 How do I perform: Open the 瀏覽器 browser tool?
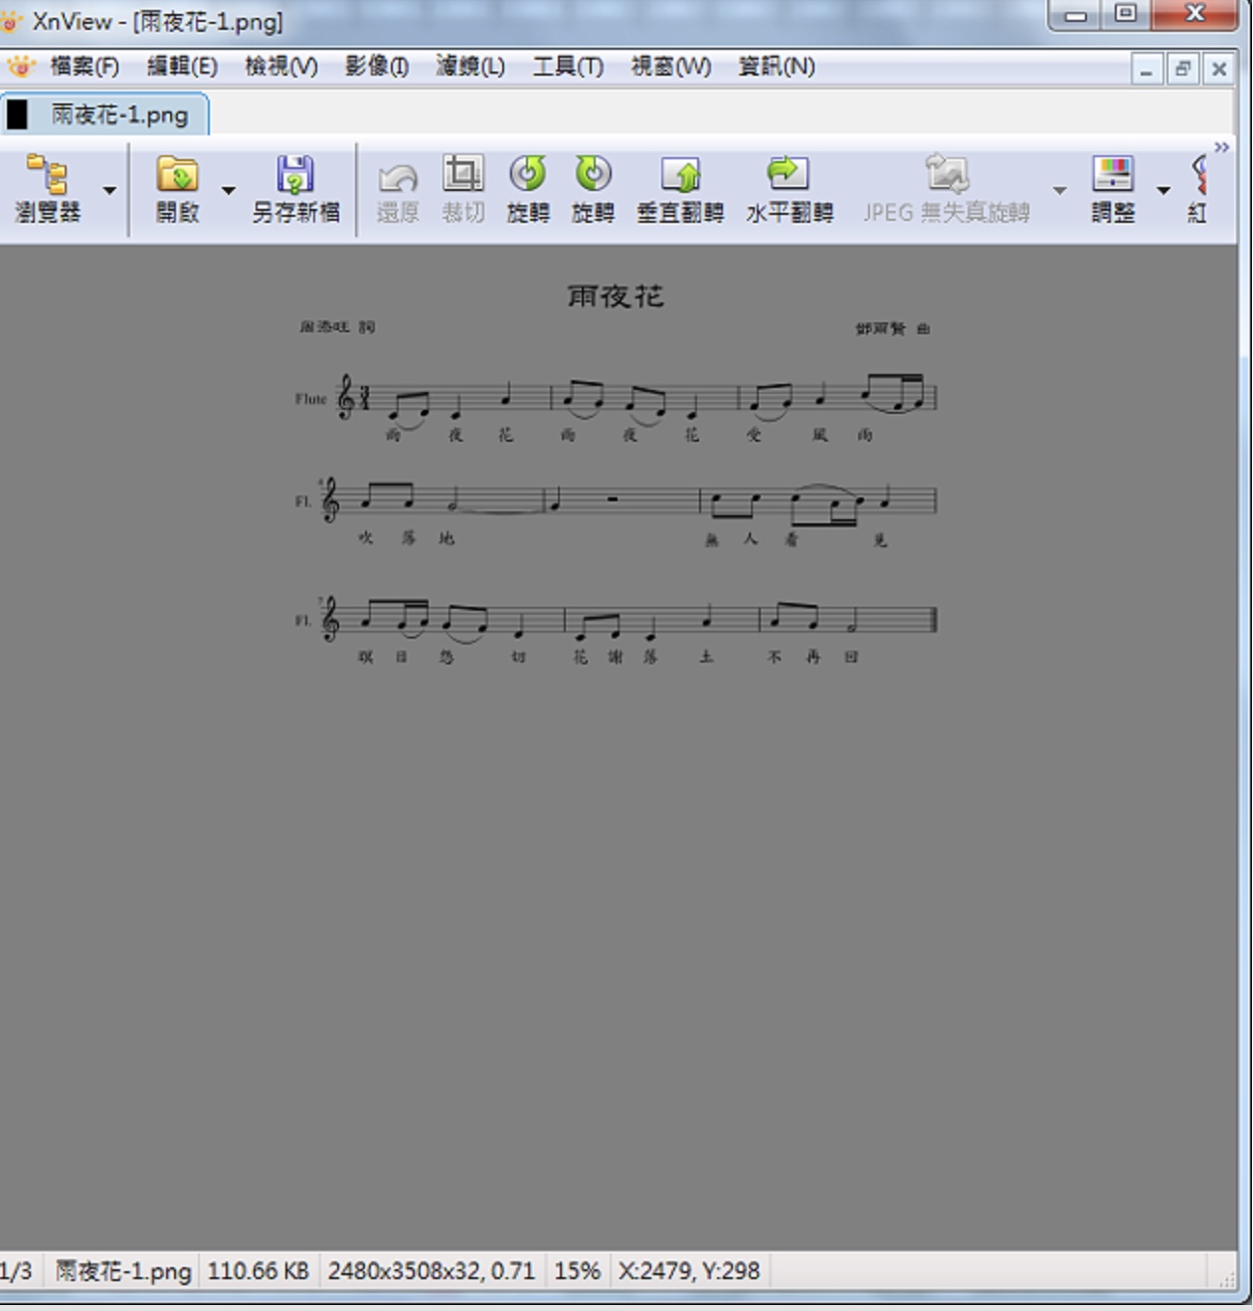pyautogui.click(x=47, y=189)
